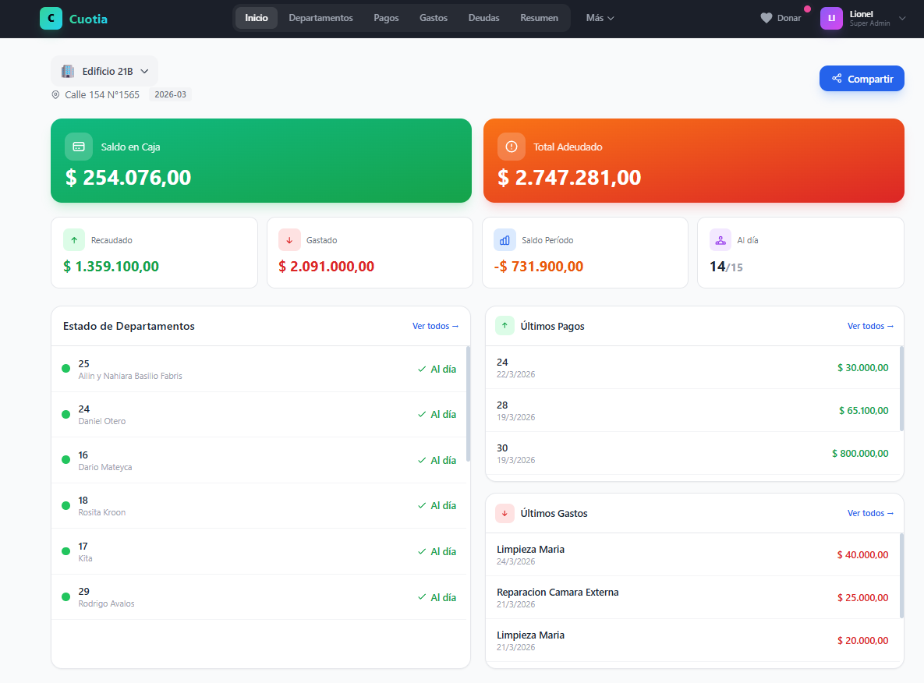Select Ailin y Nahiara Basilio Fabris row
This screenshot has width=924, height=683.
coord(260,369)
